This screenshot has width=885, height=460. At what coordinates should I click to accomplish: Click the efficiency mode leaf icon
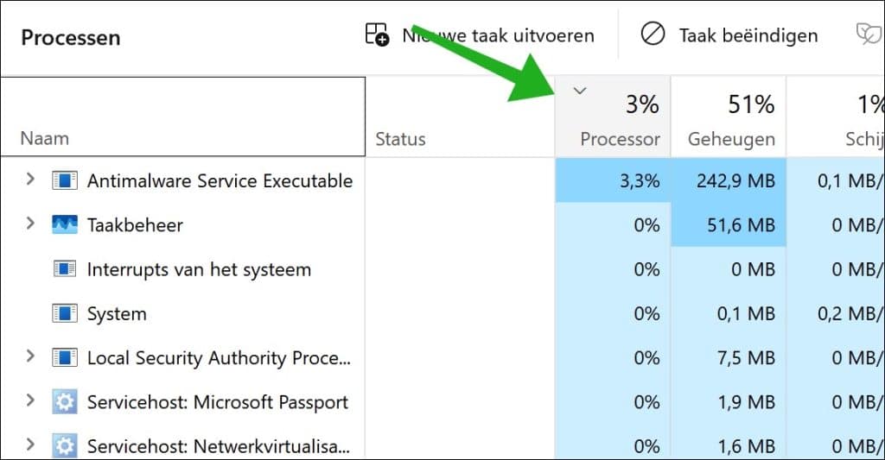(x=867, y=35)
